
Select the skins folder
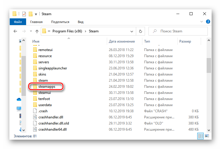(42, 74)
